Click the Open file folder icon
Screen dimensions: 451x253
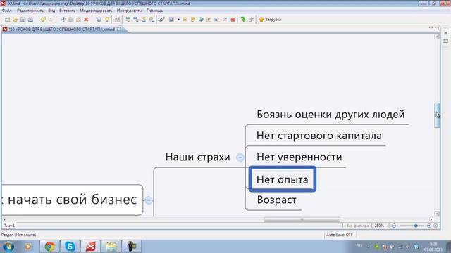click(16, 20)
